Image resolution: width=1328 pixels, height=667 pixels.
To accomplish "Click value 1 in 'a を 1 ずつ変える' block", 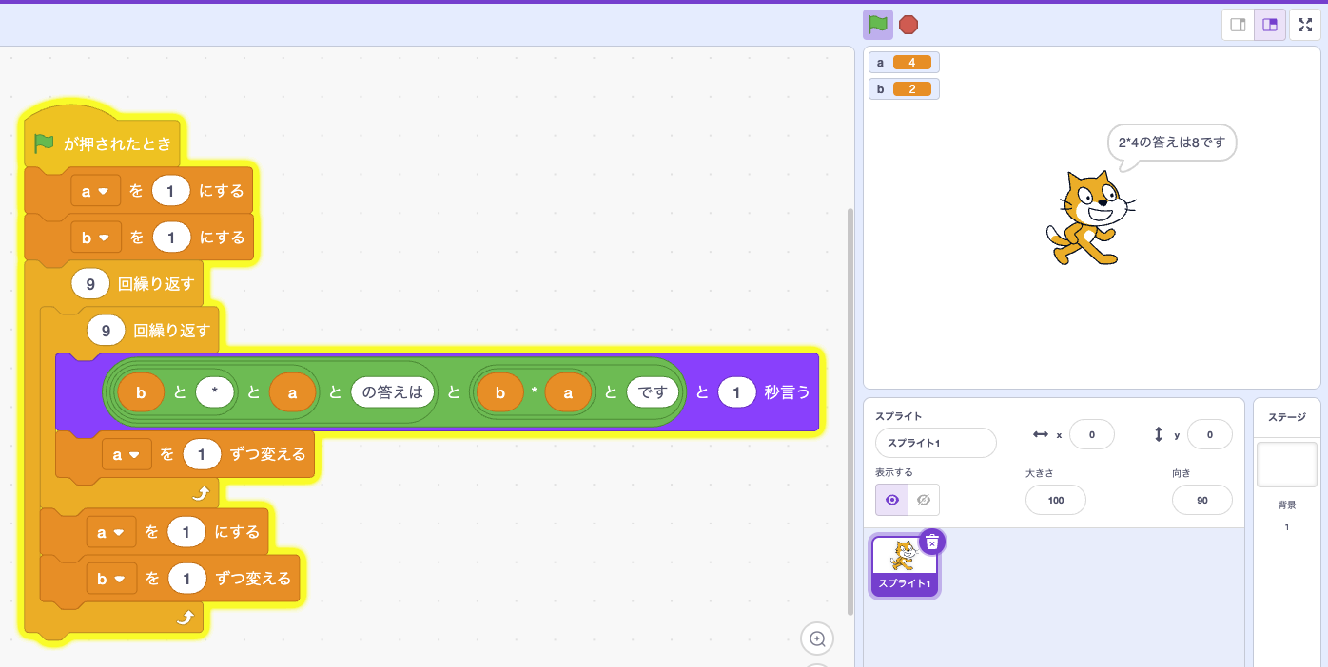I will coord(202,455).
